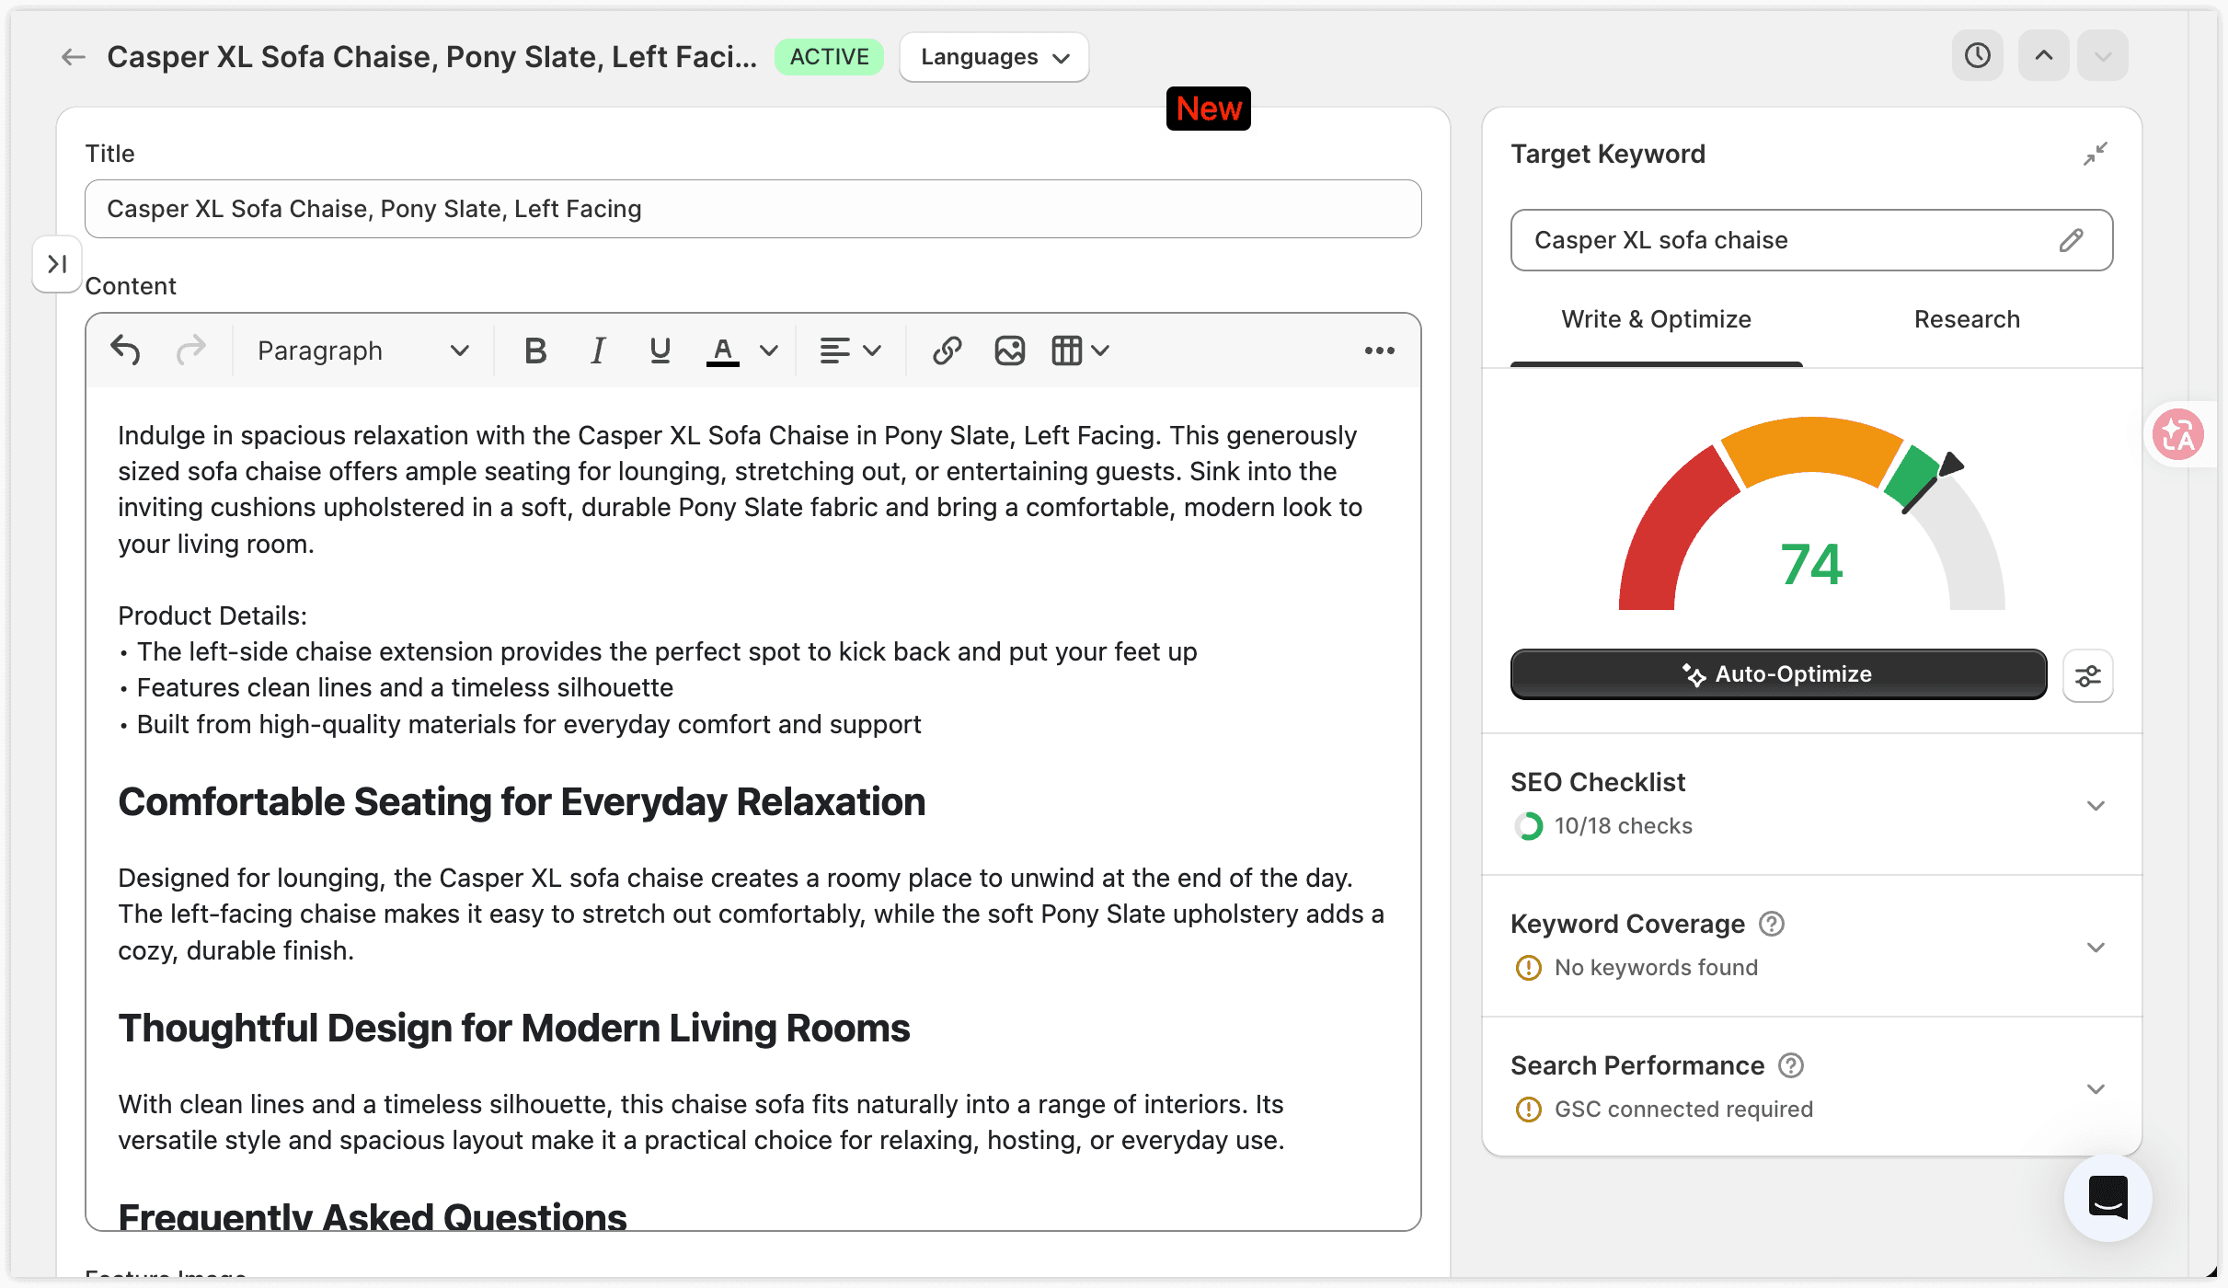Image resolution: width=2228 pixels, height=1288 pixels.
Task: Open the history clock icon
Action: pos(1978,55)
